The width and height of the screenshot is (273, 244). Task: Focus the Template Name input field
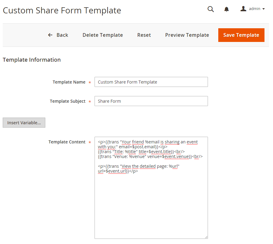point(151,82)
